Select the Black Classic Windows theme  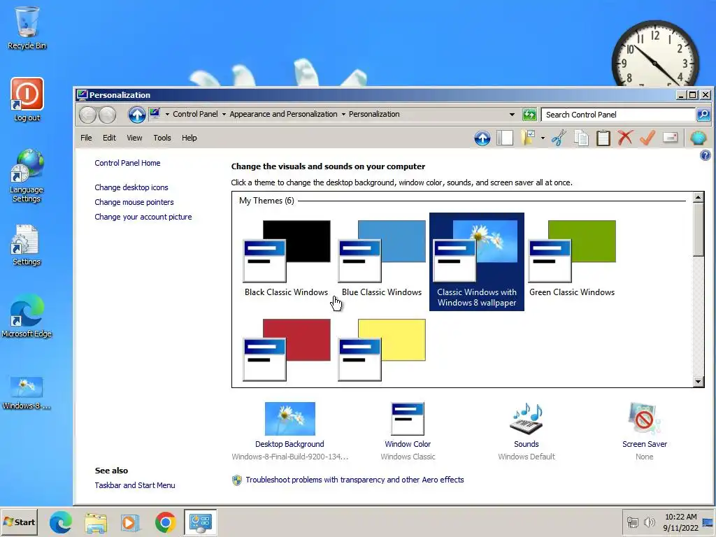pos(286,259)
